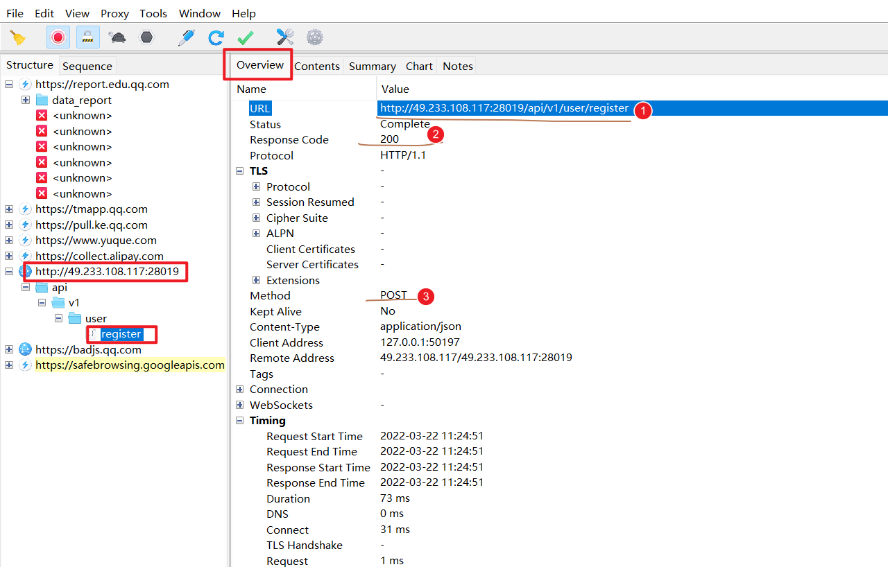The width and height of the screenshot is (888, 567).
Task: Open the Proxy menu
Action: pos(114,13)
